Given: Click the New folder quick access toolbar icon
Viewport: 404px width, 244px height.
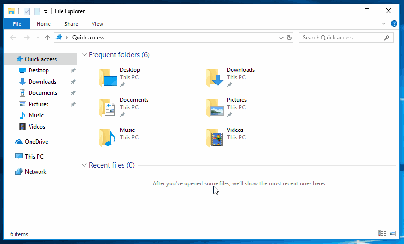Looking at the screenshot, I should (37, 11).
